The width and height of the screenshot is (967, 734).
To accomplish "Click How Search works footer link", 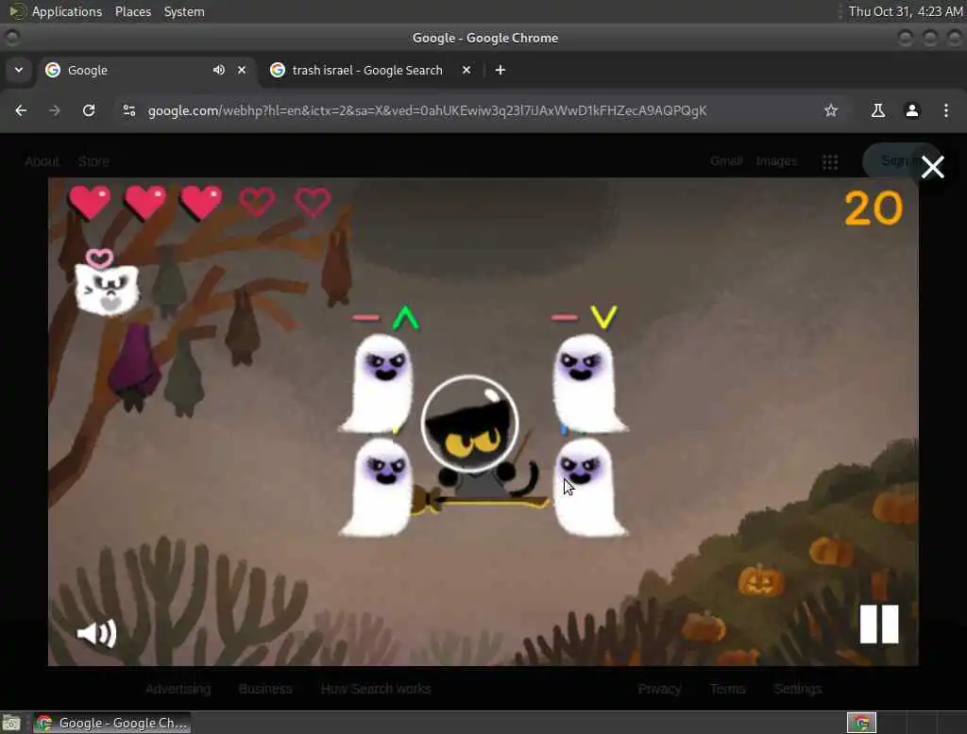I will pos(376,689).
